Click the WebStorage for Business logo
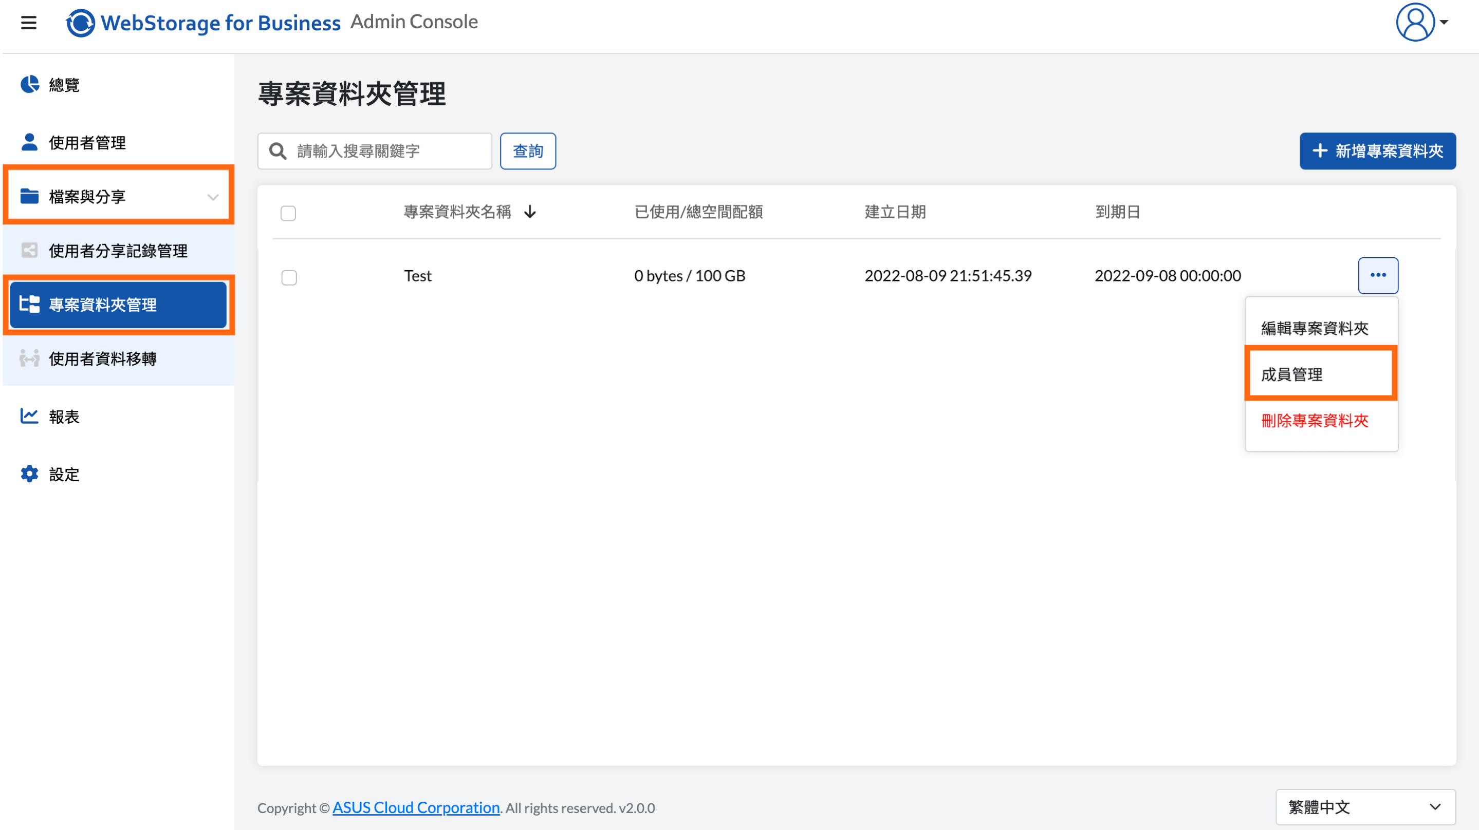Image resolution: width=1479 pixels, height=830 pixels. (204, 23)
